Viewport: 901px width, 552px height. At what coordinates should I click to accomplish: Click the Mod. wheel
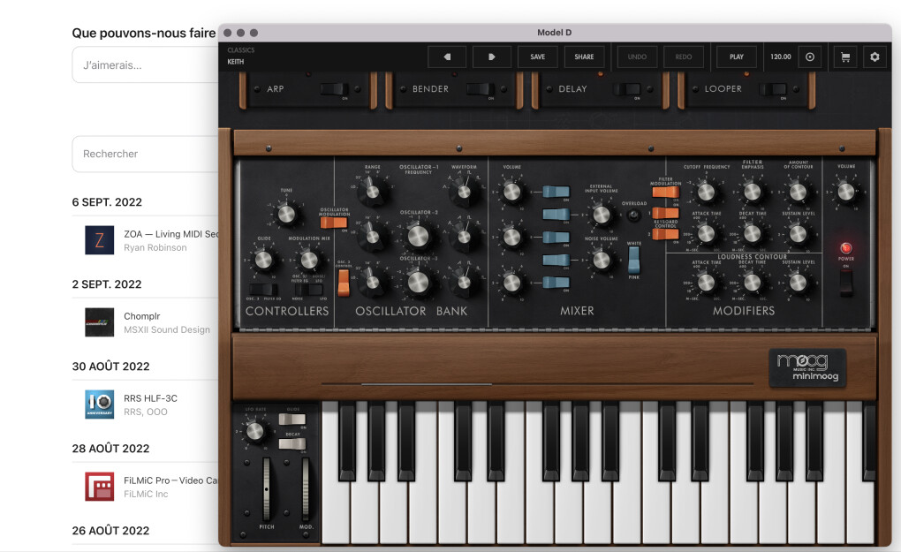click(x=305, y=488)
